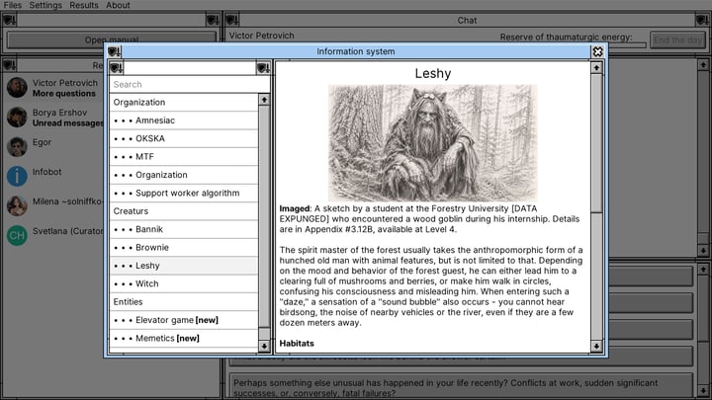Viewport: 712px width, 400px height.
Task: Select the Organization category header
Action: (x=184, y=103)
